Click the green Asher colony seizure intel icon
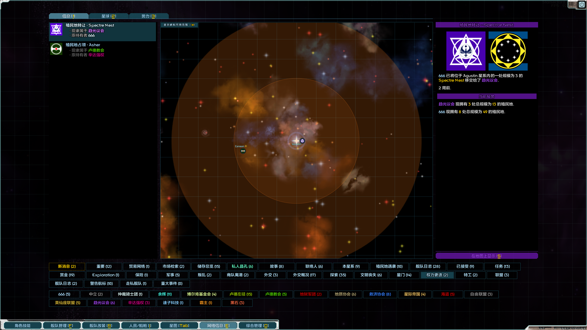The image size is (587, 330). pyautogui.click(x=56, y=48)
